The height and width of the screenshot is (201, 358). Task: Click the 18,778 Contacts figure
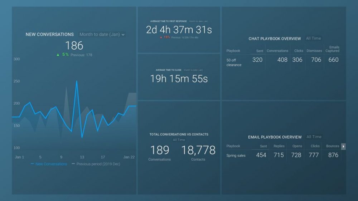pos(198,150)
